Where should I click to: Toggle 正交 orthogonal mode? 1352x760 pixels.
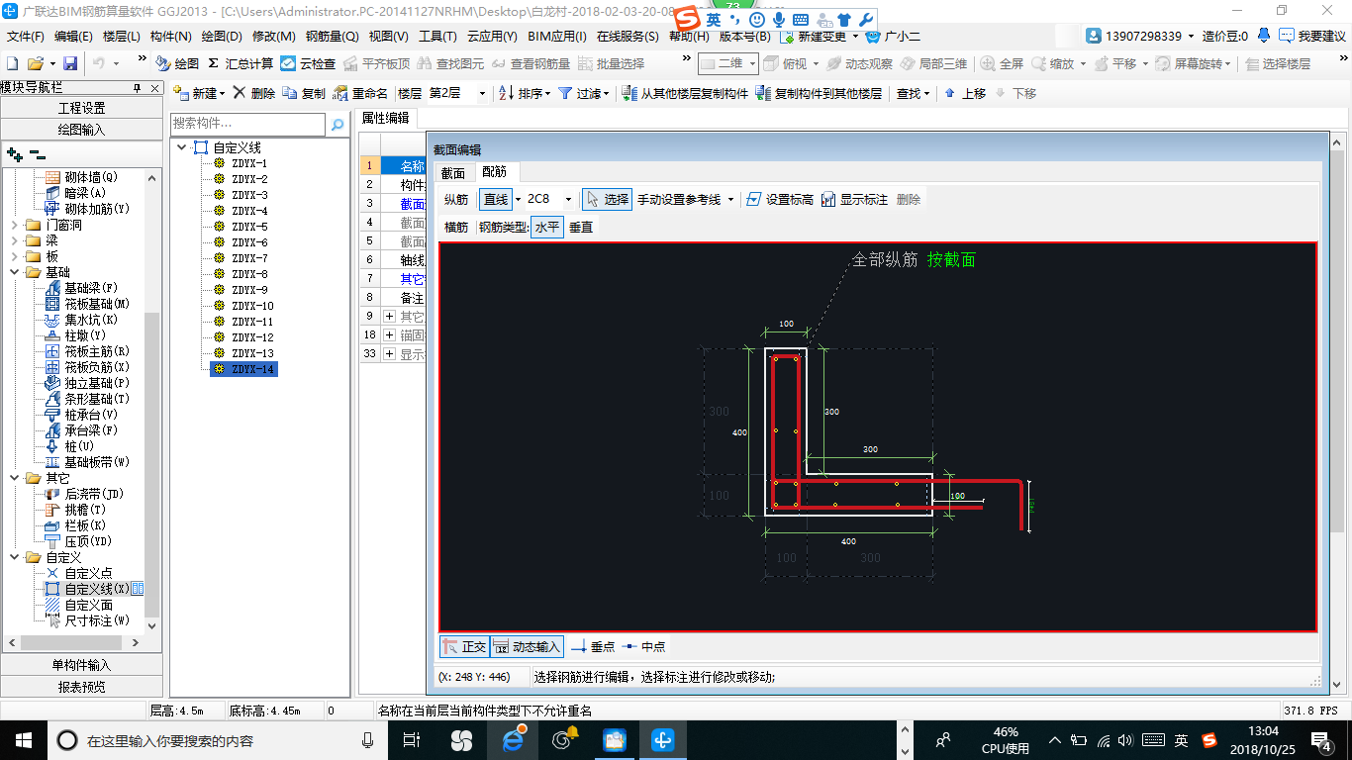point(464,646)
